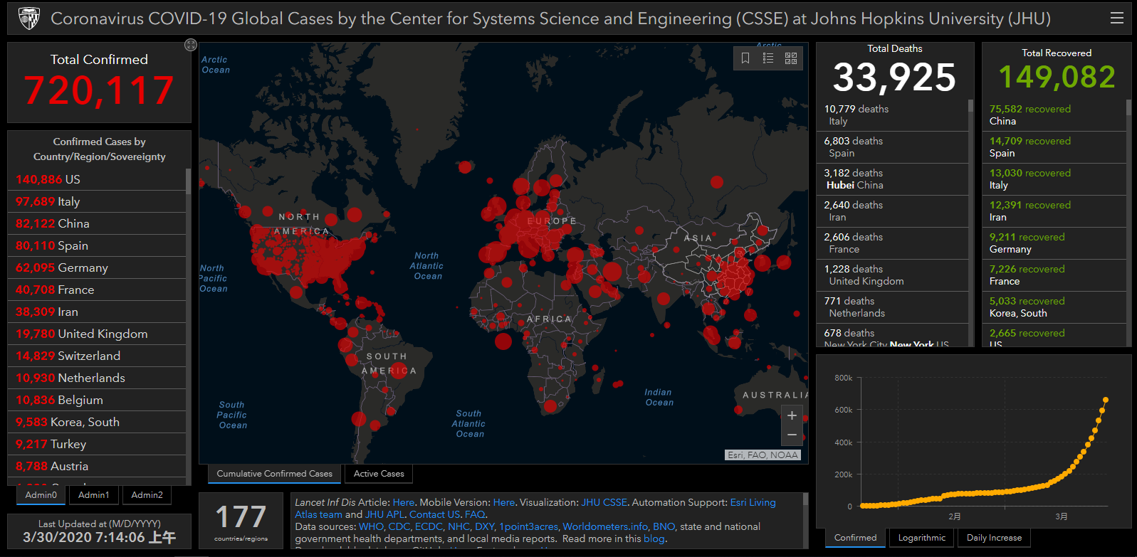The height and width of the screenshot is (557, 1137).
Task: Open the blog link
Action: click(654, 539)
